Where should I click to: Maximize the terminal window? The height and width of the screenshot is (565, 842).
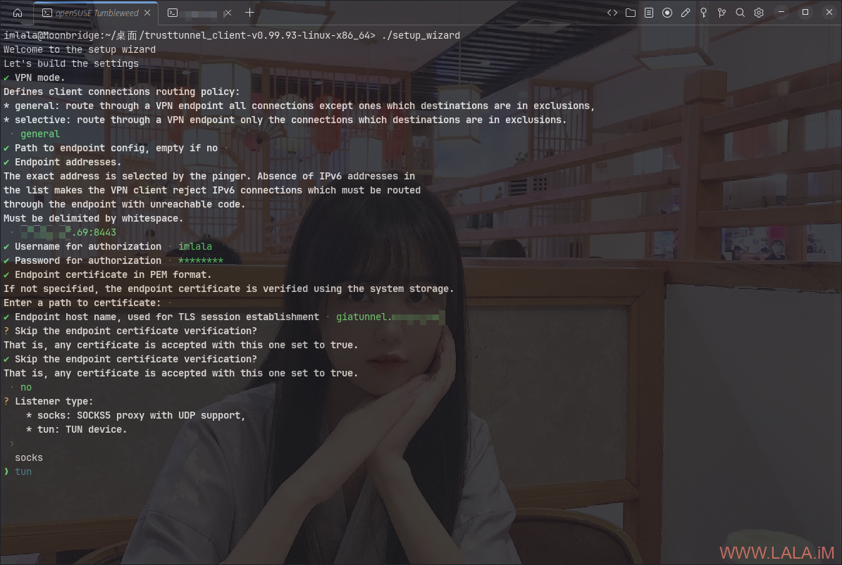coord(805,13)
